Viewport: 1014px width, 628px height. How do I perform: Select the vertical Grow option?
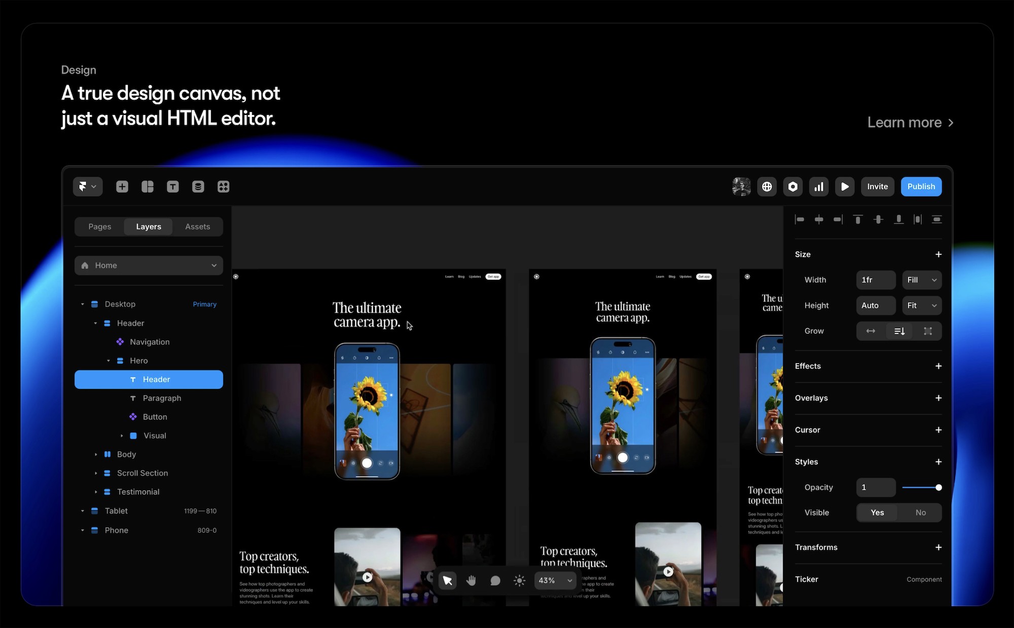coord(899,331)
